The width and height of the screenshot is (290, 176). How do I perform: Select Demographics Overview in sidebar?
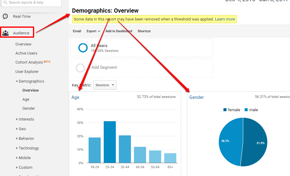pos(31,90)
